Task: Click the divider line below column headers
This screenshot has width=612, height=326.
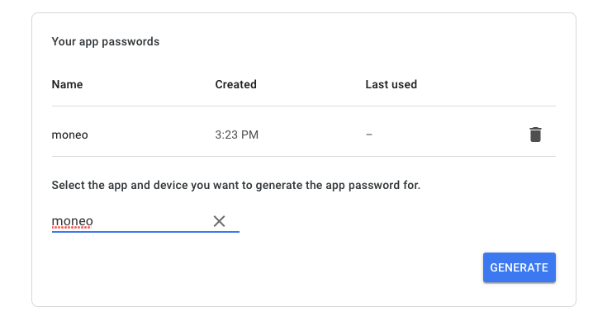Action: pos(304,106)
